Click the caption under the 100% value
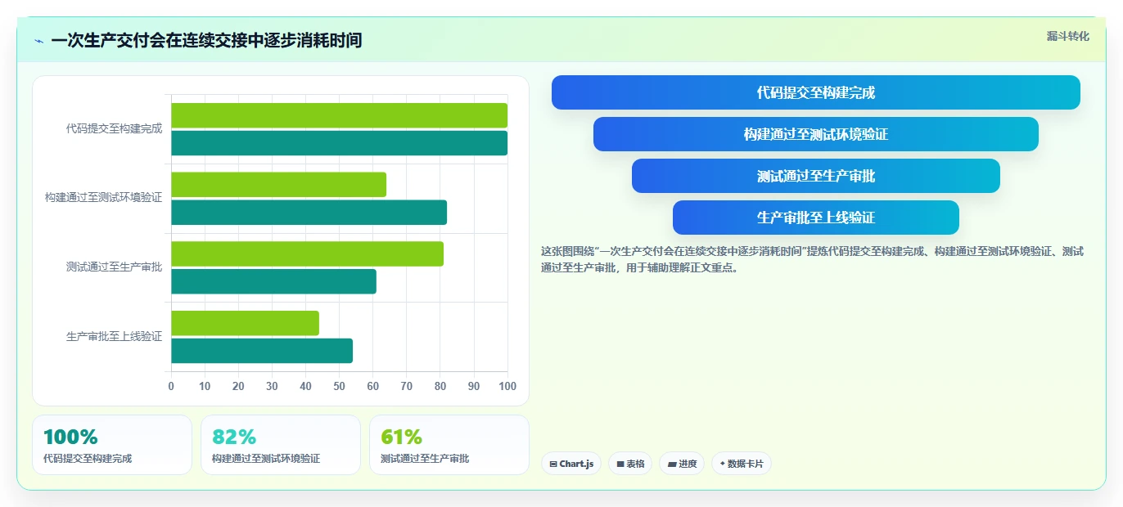Viewport: 1123px width, 507px height. tap(88, 459)
